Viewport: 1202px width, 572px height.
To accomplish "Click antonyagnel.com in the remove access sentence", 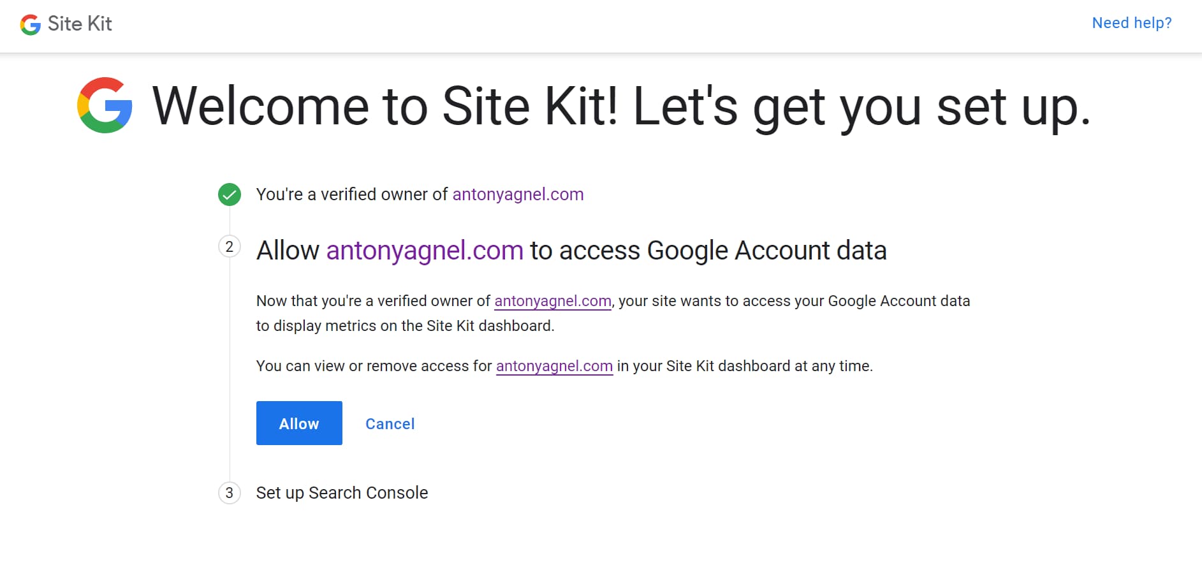I will coord(553,366).
